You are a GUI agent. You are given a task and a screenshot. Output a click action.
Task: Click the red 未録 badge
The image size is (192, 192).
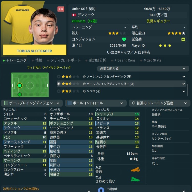coord(61,9)
